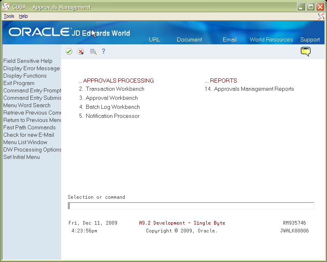Screen dimensions: 327x262
Task: Open the Support link in banner
Action: pos(310,39)
